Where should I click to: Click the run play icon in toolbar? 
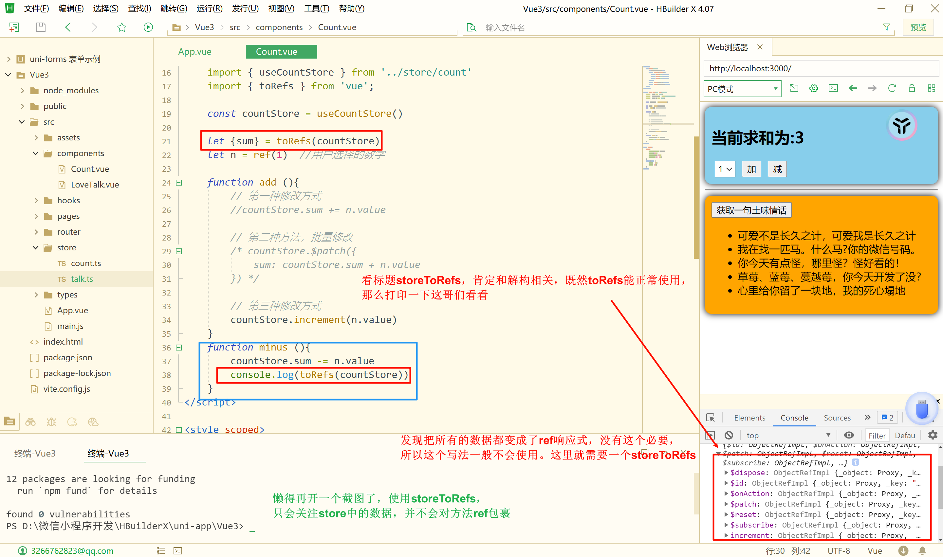[148, 27]
